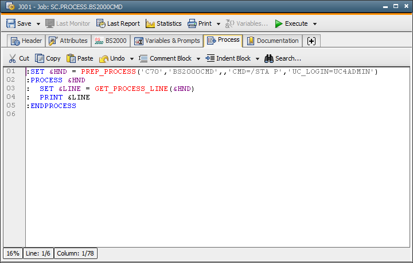Maximize the job window

(x=396, y=6)
